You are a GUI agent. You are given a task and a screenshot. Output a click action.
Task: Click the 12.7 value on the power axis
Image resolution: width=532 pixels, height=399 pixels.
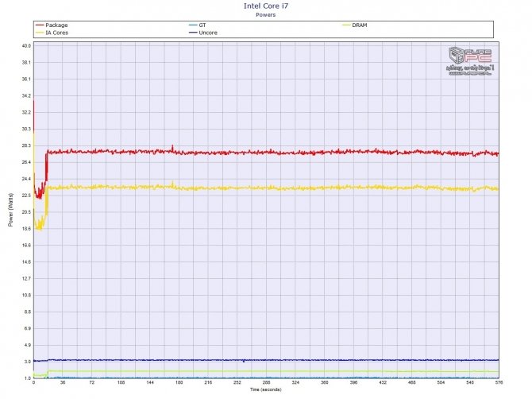(26, 279)
